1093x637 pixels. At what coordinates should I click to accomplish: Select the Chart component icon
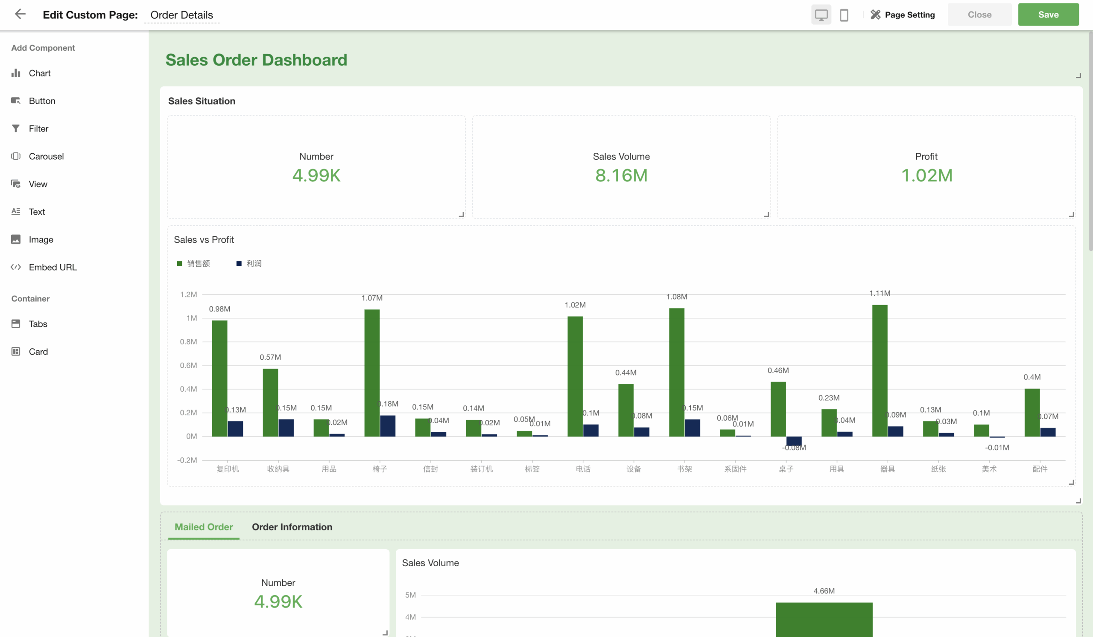pyautogui.click(x=16, y=73)
